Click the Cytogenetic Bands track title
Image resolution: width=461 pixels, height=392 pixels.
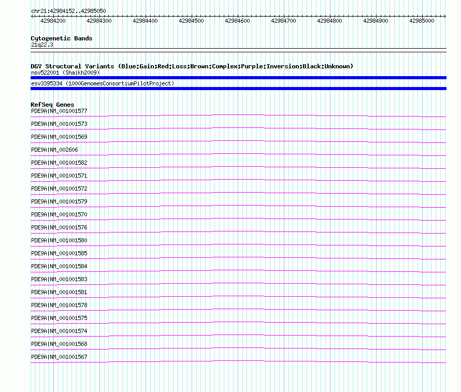click(x=62, y=38)
